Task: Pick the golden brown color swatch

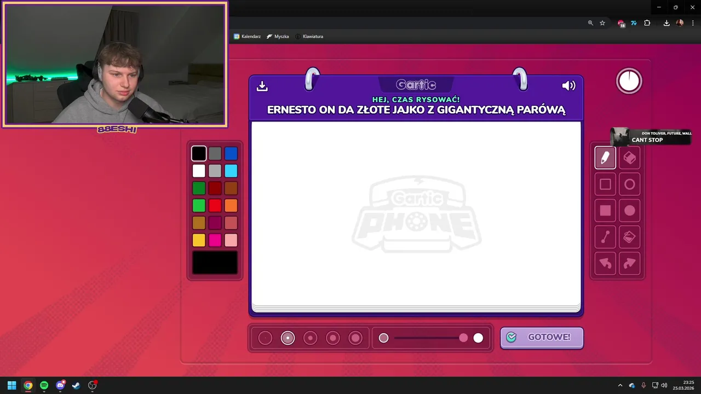Action: 199,223
